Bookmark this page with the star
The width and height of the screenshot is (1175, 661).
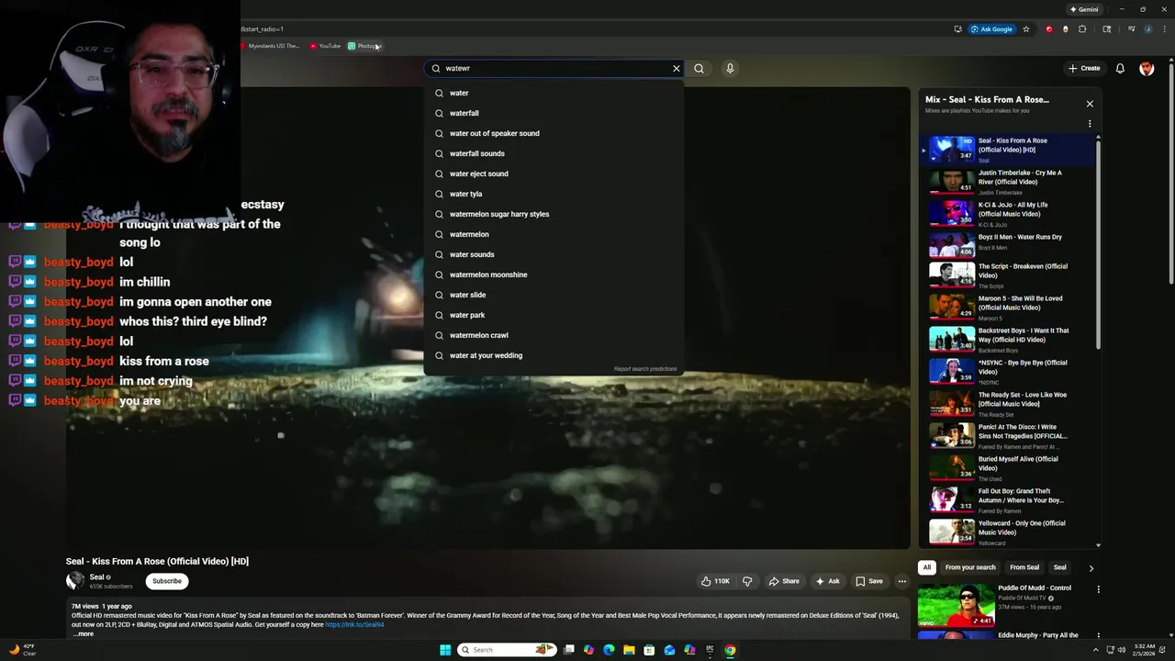1026,29
